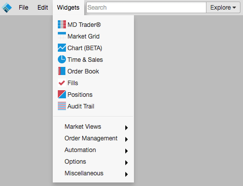Click the Fills red checkmark icon
Viewport: 243px width, 186px height.
click(x=62, y=83)
